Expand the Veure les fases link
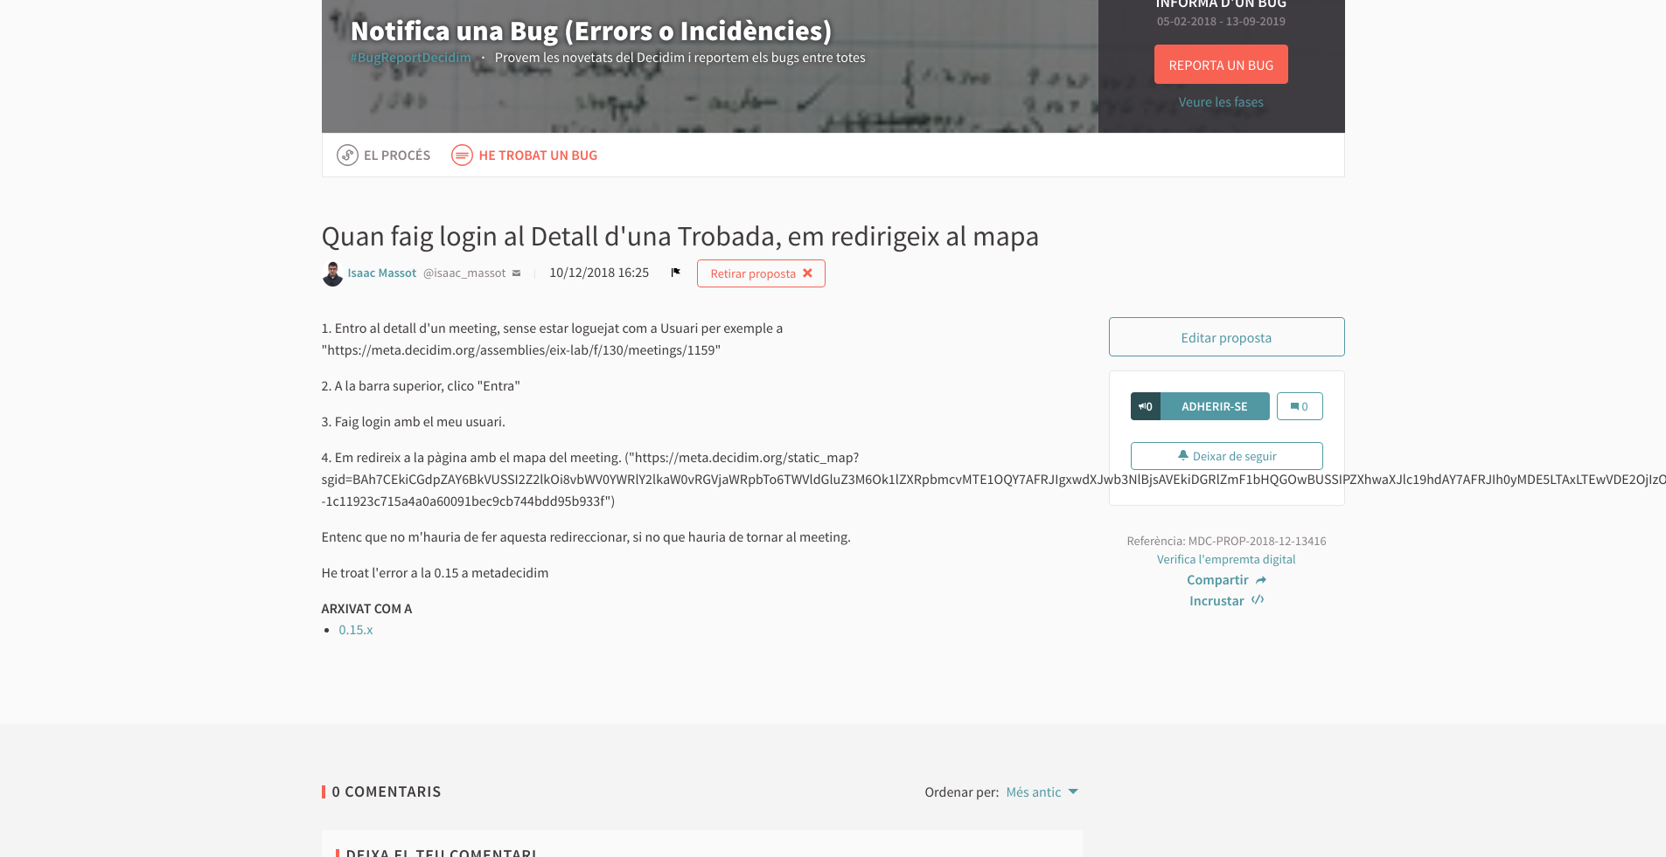The image size is (1666, 857). pos(1220,102)
